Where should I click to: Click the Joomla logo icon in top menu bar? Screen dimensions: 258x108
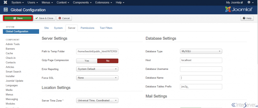pyautogui.click(x=5, y=3)
